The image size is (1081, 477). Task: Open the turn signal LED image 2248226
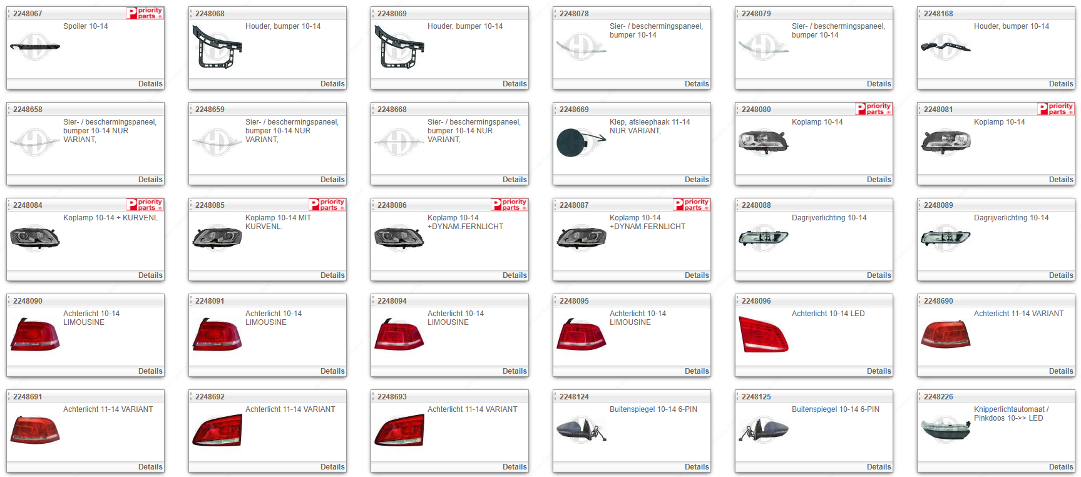tap(945, 430)
